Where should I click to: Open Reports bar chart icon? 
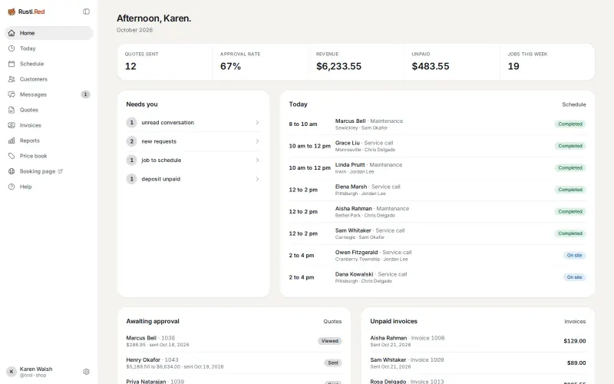12,141
